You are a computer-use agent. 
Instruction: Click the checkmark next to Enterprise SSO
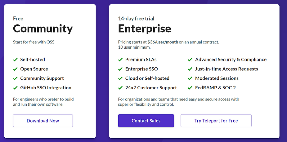tap(120, 69)
